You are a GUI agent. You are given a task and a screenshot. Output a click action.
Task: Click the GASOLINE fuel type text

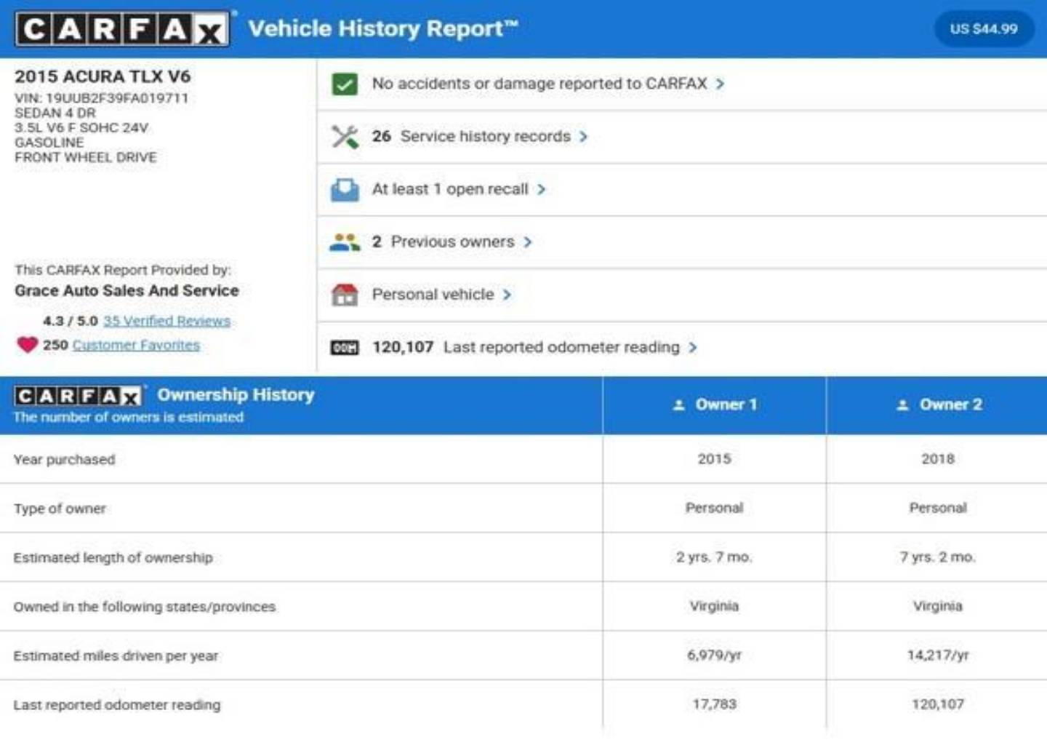[x=49, y=143]
